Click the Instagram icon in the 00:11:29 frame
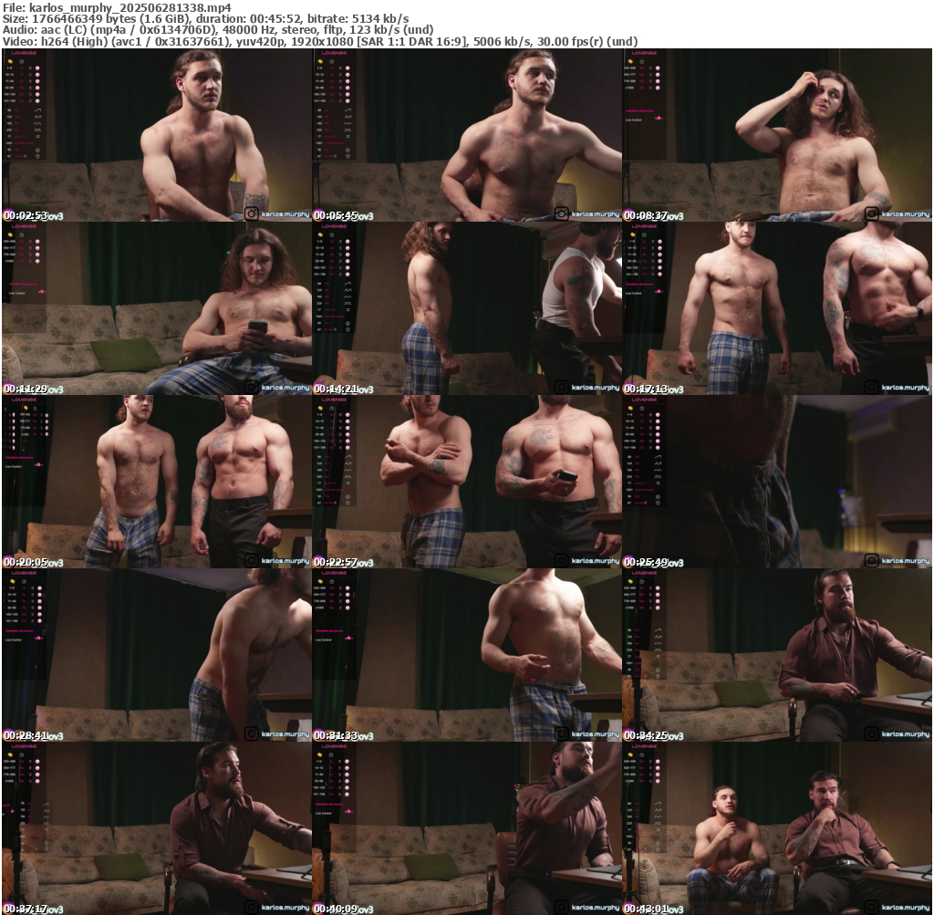 (x=251, y=387)
